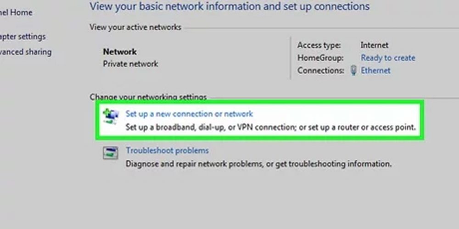
Task: Click the Diagnose and repair network problems text
Action: click(258, 163)
